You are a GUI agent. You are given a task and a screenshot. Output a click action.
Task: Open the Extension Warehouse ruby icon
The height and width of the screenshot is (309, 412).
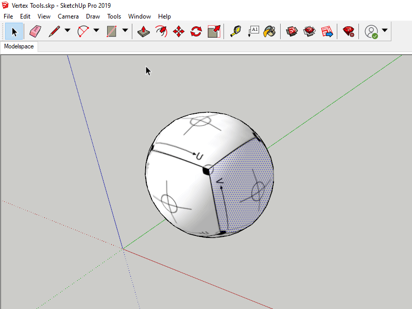click(349, 31)
